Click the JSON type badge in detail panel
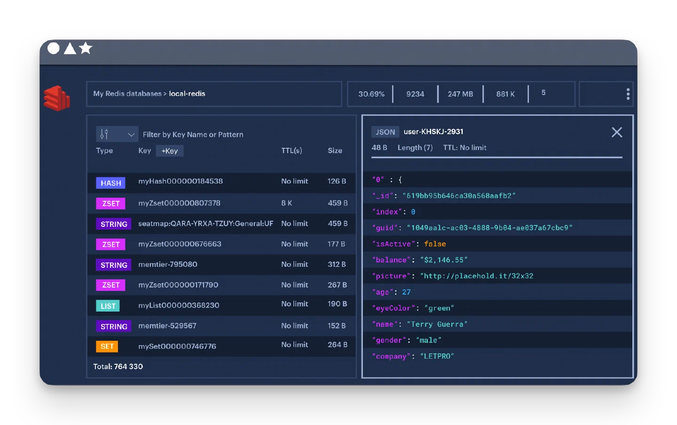677x425 pixels. pyautogui.click(x=386, y=132)
